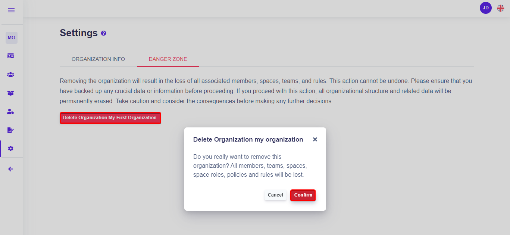Open the JD user account menu
The width and height of the screenshot is (510, 235).
click(485, 8)
